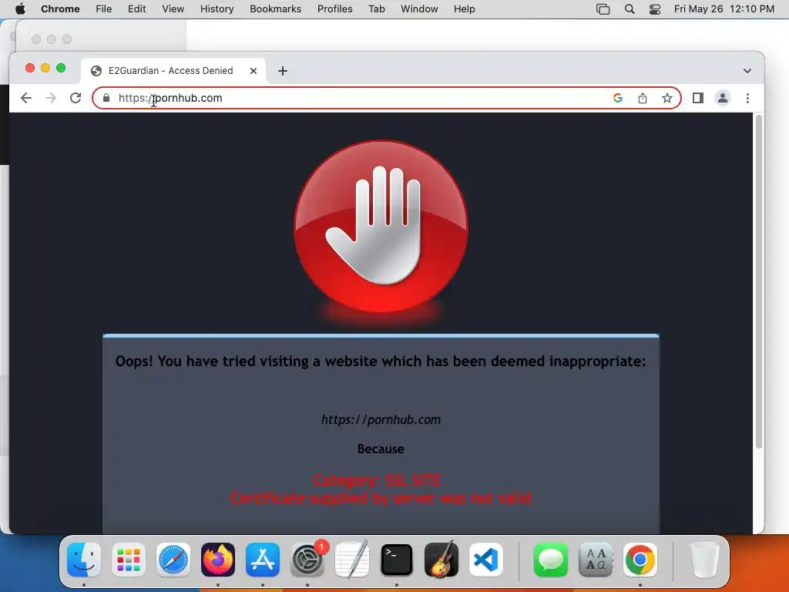Select the E2Guardian - Access Denied tab
This screenshot has width=789, height=592.
[x=171, y=71]
